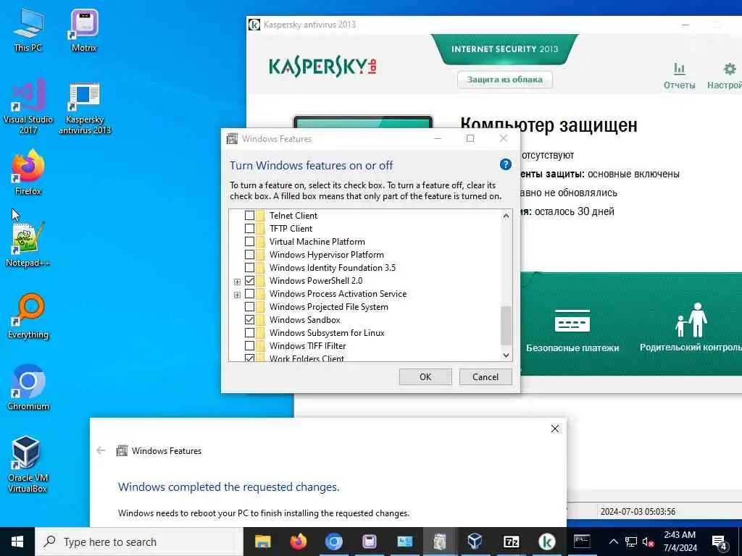Screen dimensions: 742x556
Task: Open 7-Zip from the taskbar
Action: (x=511, y=542)
